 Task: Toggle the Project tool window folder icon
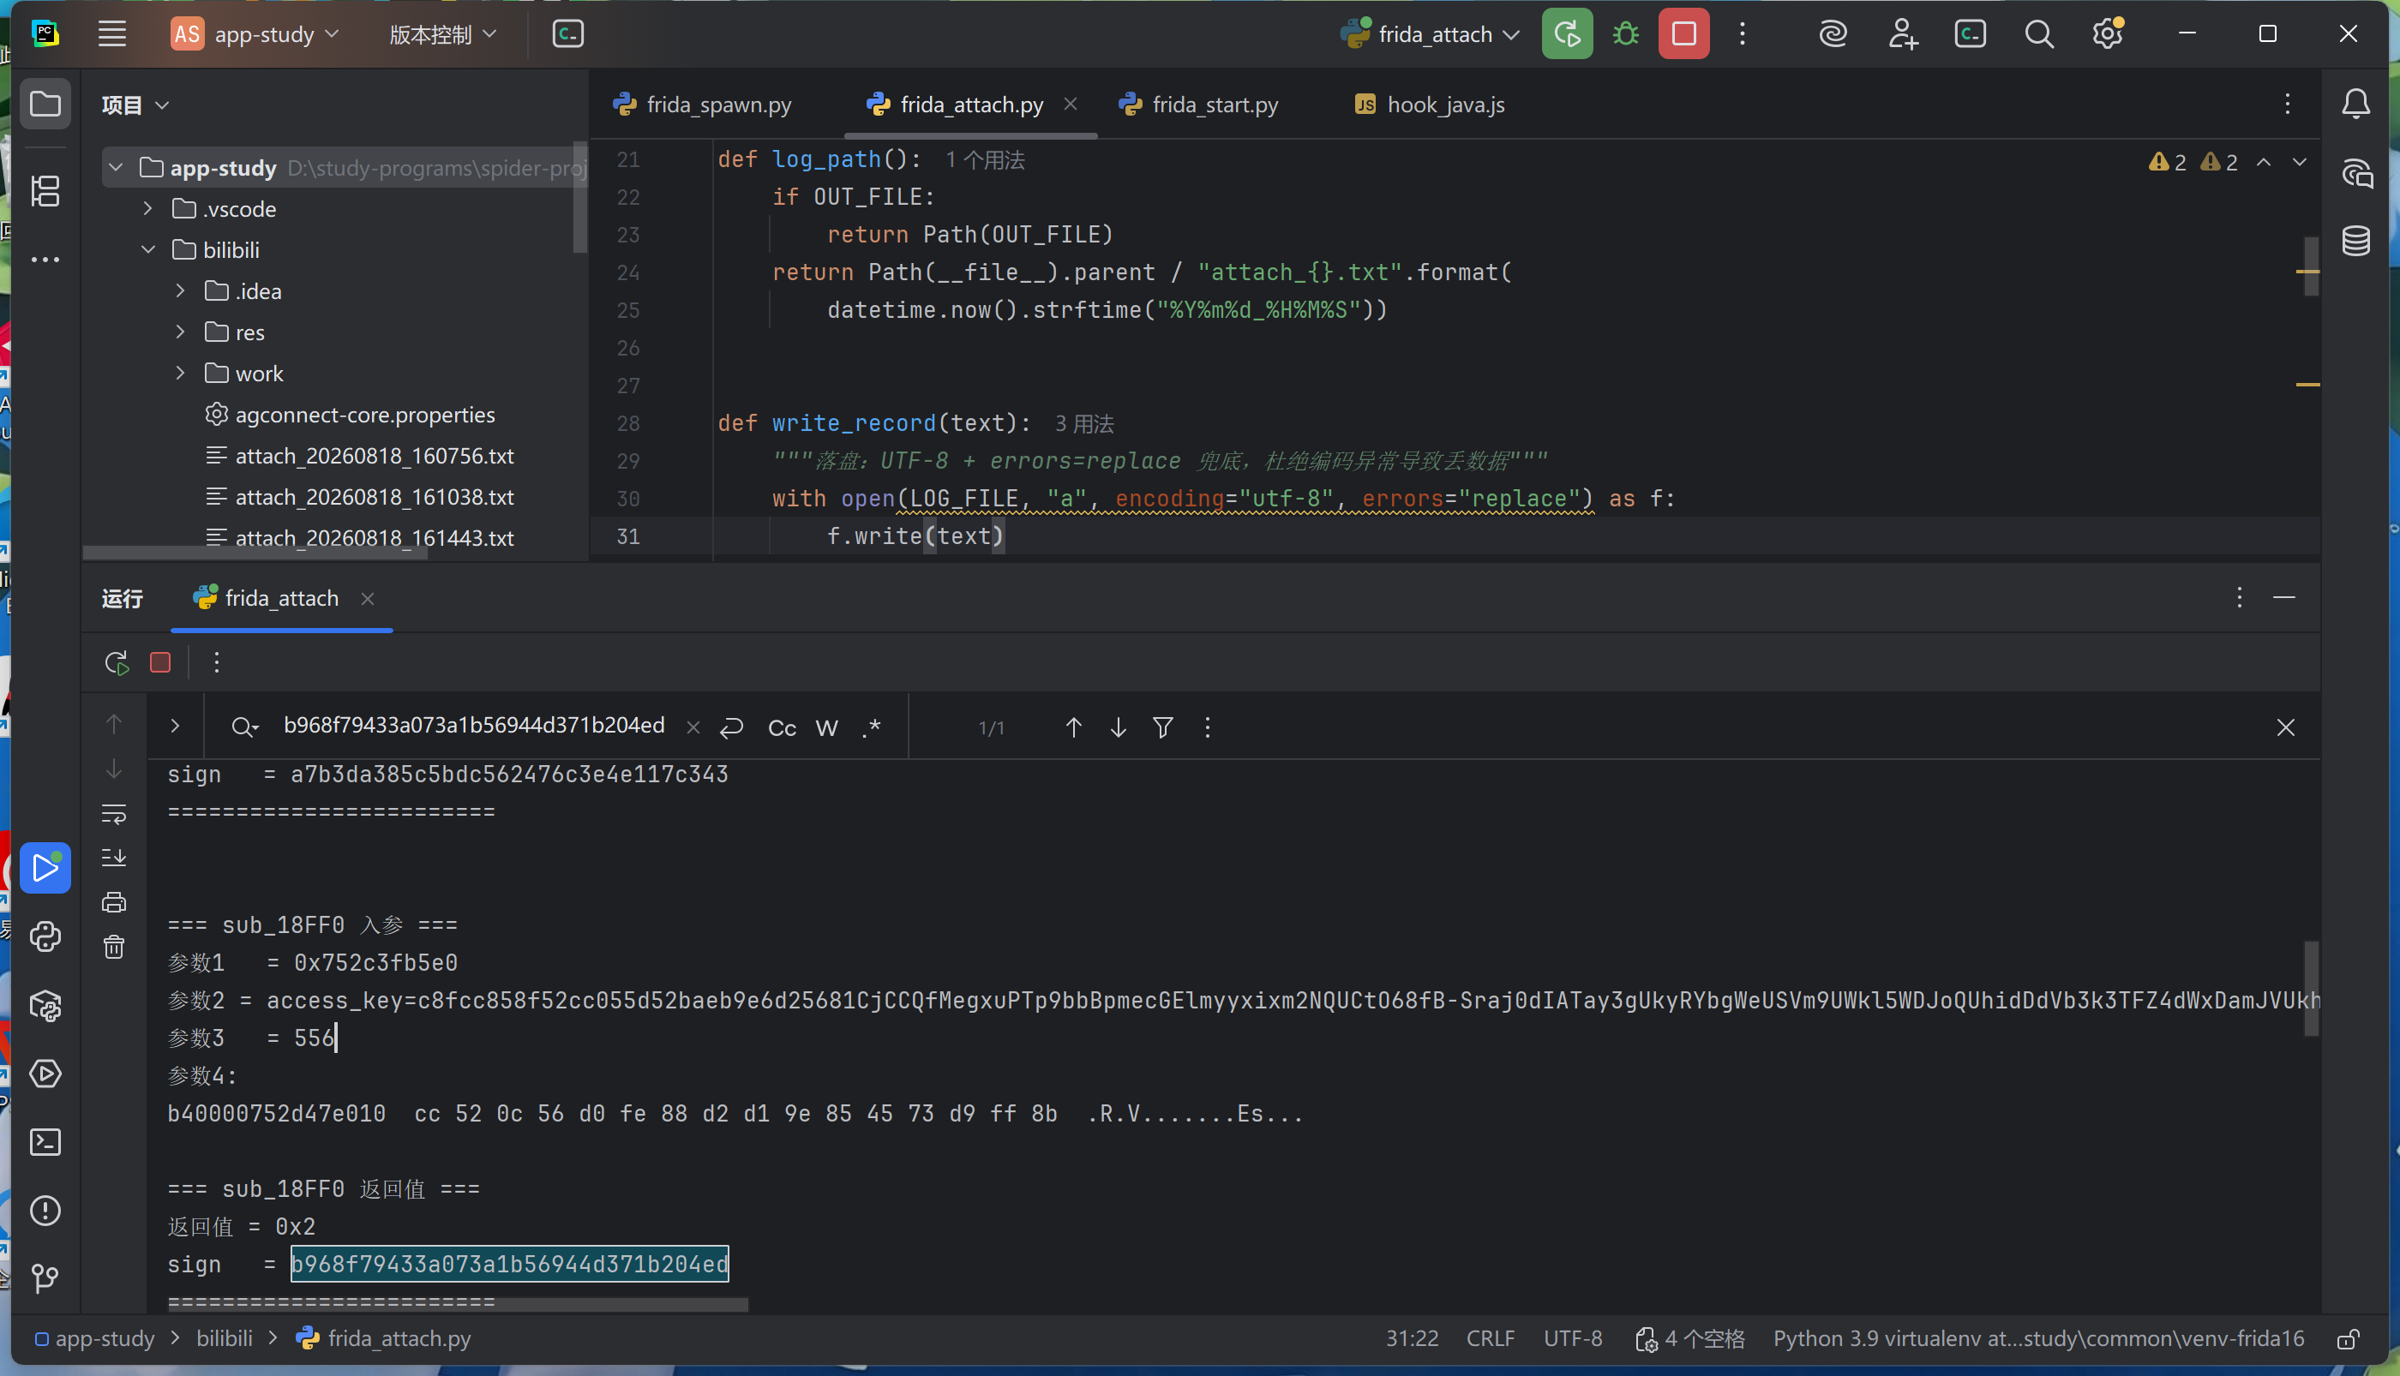point(45,104)
